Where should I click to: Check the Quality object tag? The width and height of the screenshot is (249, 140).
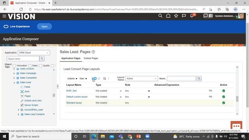40,66
